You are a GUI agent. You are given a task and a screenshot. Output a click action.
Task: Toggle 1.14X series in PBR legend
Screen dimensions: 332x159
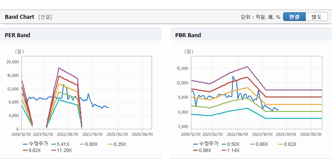click(x=231, y=151)
